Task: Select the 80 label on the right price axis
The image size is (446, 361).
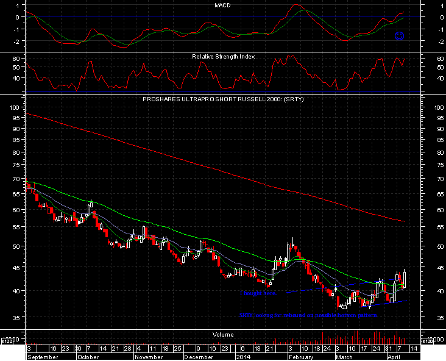Action: (441, 152)
